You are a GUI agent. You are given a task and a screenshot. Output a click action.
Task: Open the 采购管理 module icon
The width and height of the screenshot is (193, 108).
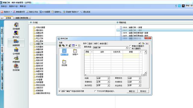coord(16,25)
